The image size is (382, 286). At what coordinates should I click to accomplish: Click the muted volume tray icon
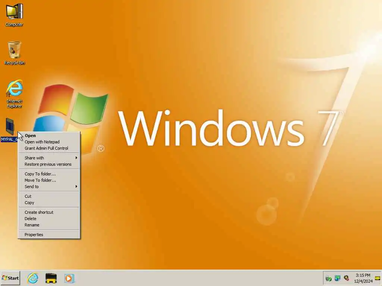346,278
